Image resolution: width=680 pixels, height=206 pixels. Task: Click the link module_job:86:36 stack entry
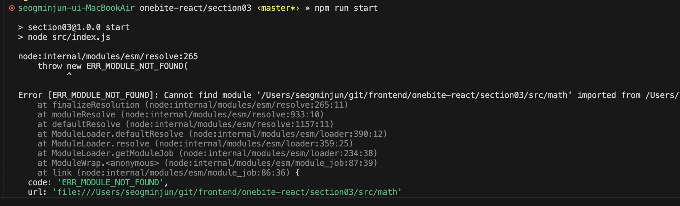click(x=164, y=173)
